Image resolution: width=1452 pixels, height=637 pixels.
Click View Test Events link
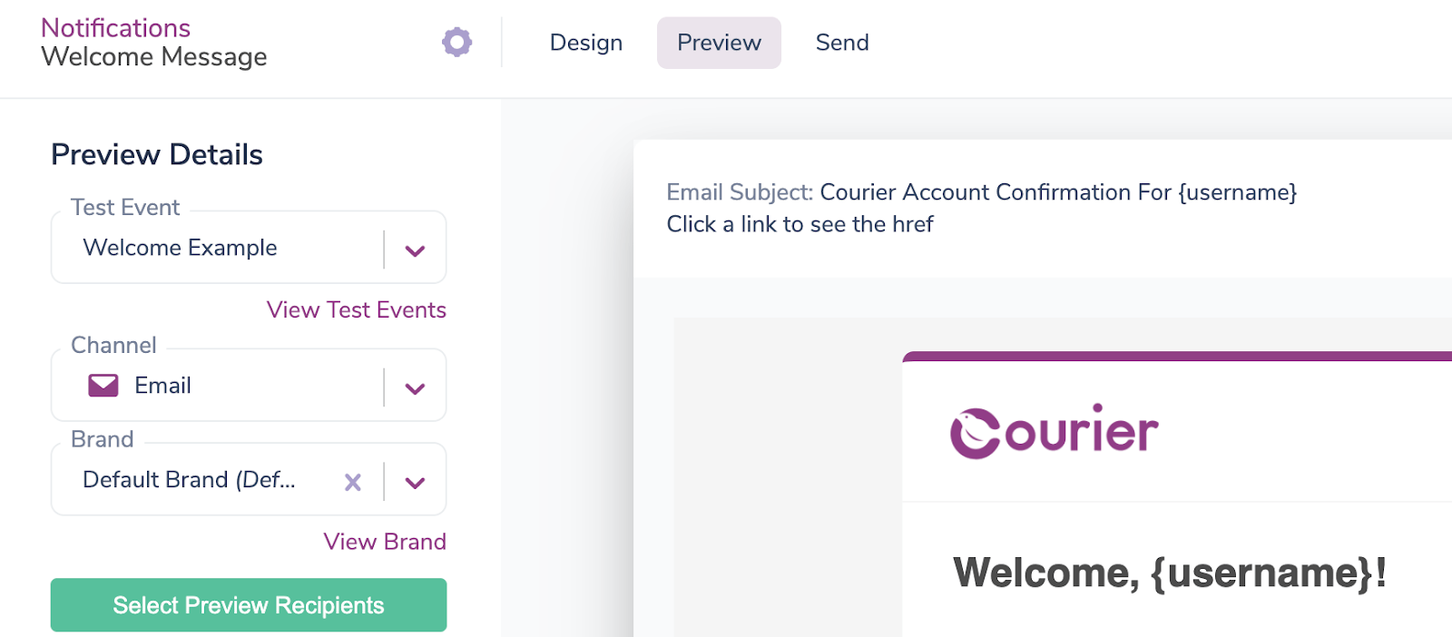(x=356, y=309)
